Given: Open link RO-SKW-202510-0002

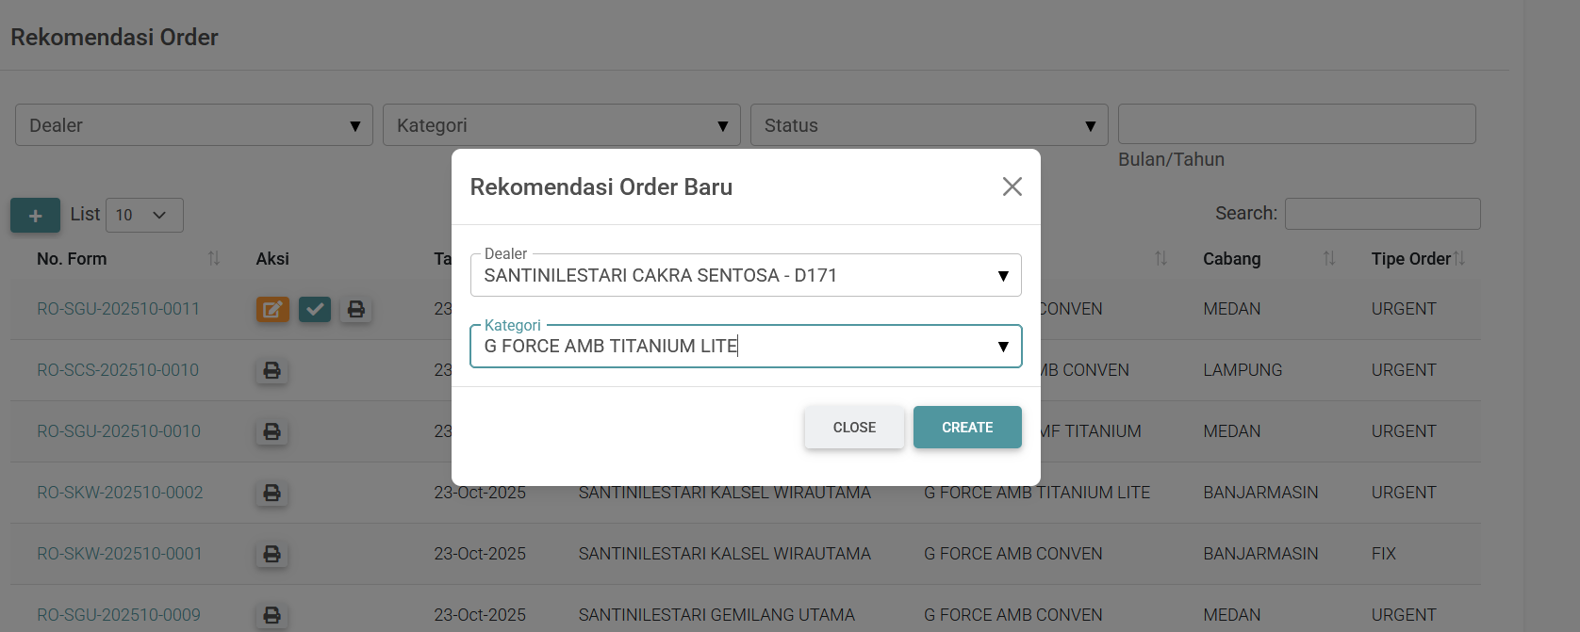Looking at the screenshot, I should coord(120,493).
